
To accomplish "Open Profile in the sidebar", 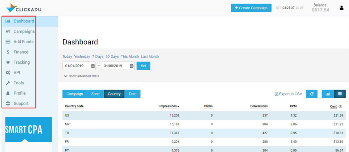I will click(20, 93).
